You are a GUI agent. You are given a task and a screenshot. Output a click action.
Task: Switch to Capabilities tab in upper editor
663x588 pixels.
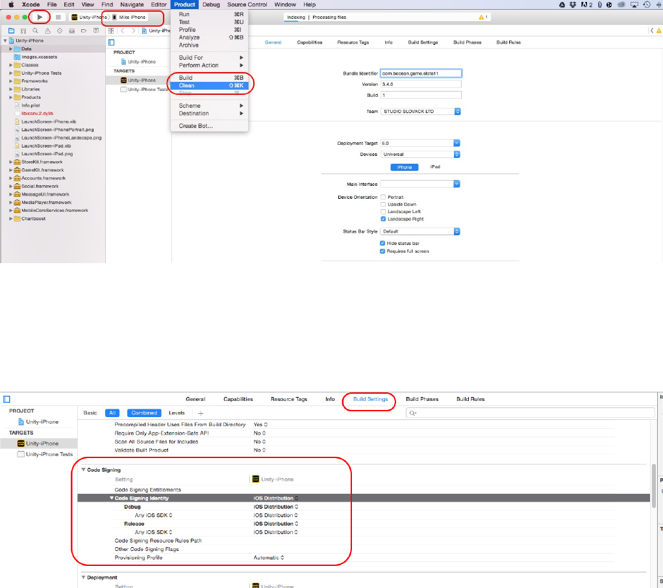coord(310,42)
